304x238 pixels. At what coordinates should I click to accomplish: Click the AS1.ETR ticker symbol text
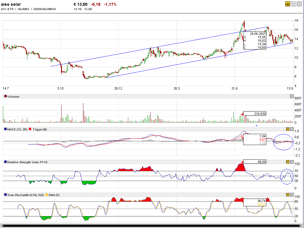pos(7,9)
